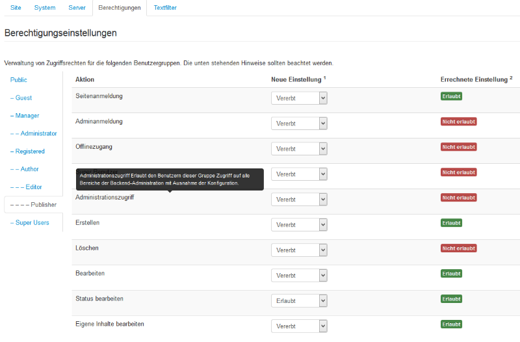
Task: Click the Neue Einstellung column header
Action: click(298, 79)
